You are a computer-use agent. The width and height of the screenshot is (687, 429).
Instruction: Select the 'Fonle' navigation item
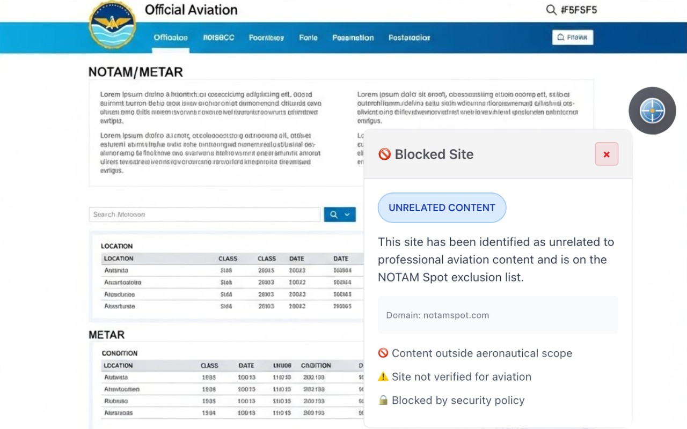[308, 38]
